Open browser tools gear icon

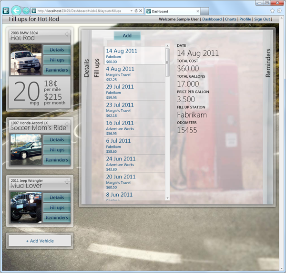click(x=279, y=11)
